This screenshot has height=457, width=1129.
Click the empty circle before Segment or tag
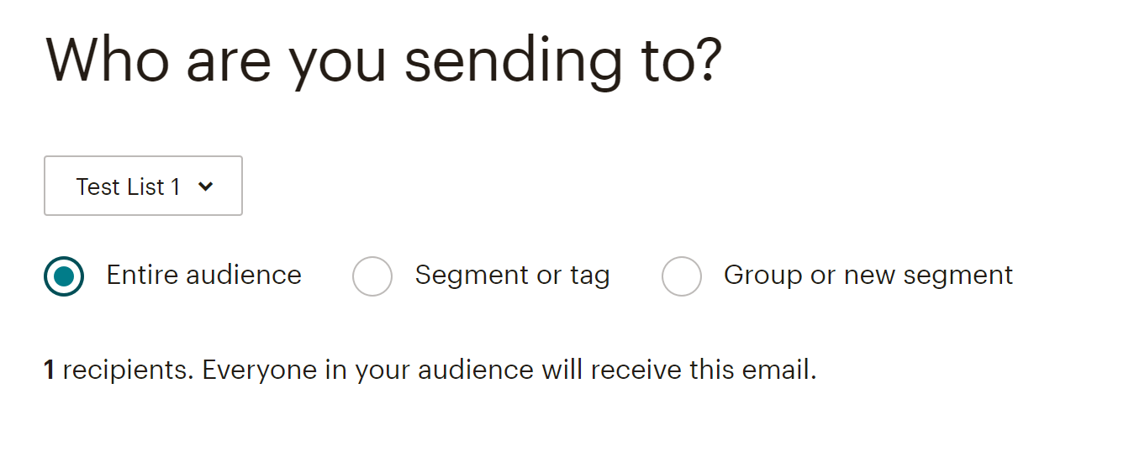(x=372, y=276)
